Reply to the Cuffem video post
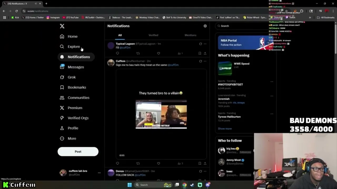This screenshot has height=189, width=337. (x=117, y=163)
